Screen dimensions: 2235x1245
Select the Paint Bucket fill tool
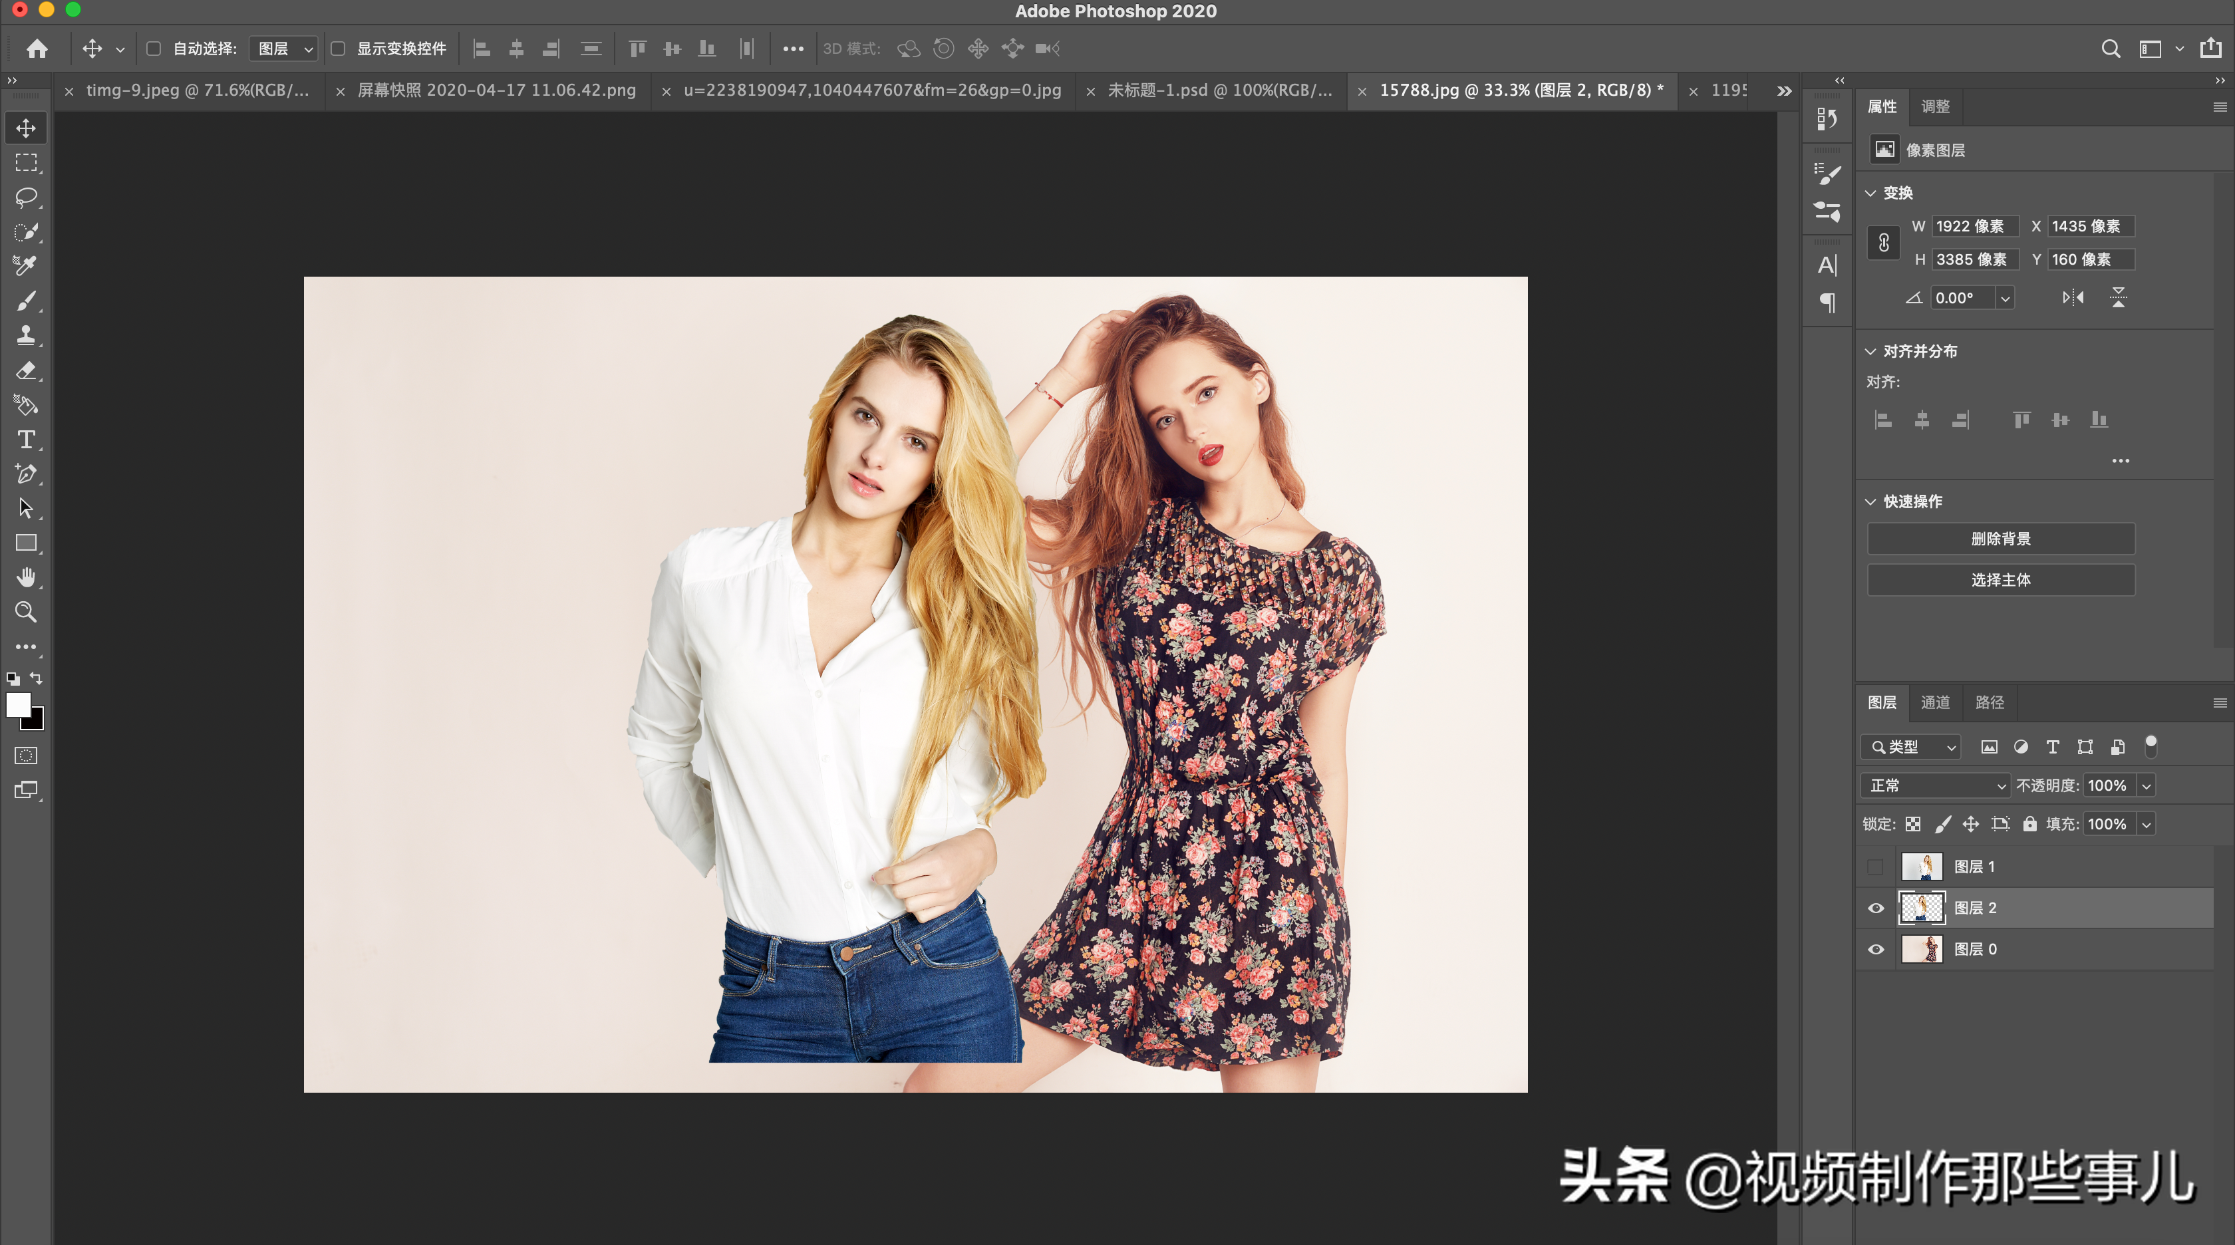26,405
